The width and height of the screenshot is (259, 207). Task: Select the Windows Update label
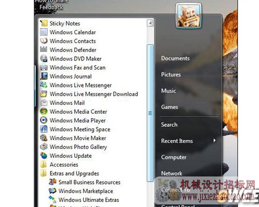click(x=70, y=156)
